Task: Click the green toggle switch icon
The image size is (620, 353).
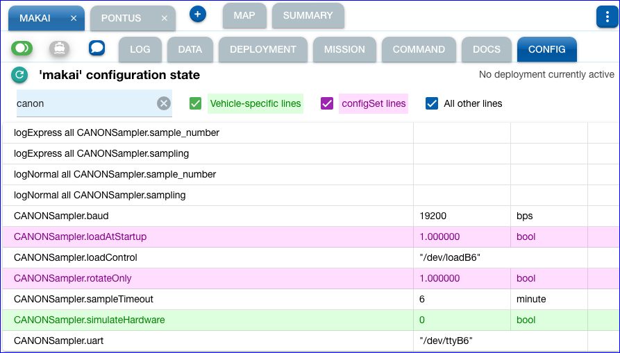Action: point(22,48)
